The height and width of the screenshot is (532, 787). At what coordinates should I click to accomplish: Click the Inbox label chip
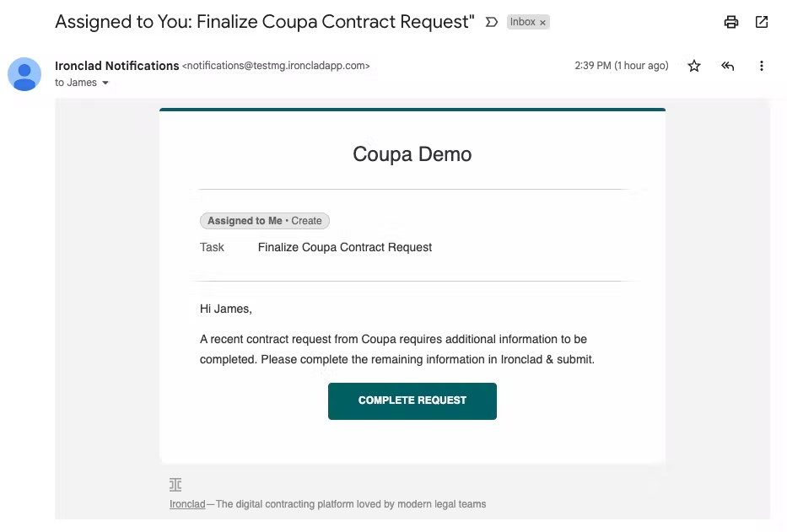[523, 22]
